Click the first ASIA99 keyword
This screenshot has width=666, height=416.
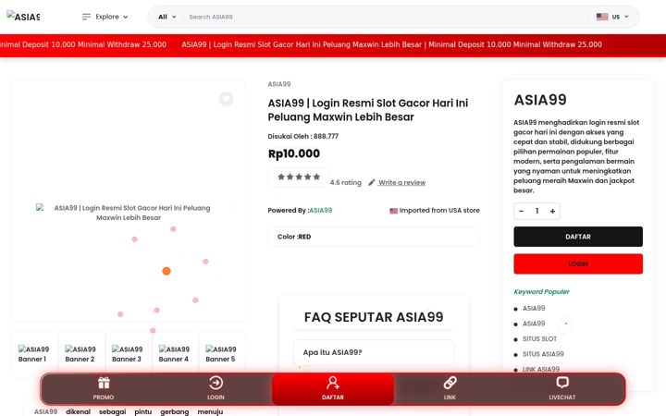click(x=534, y=308)
